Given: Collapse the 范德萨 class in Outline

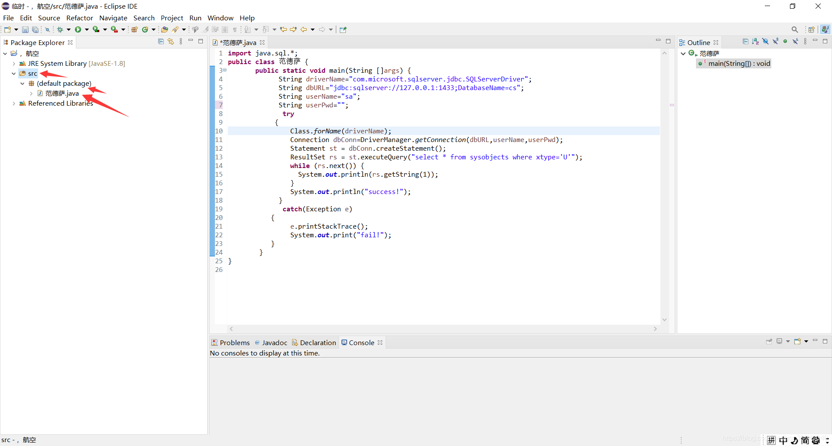Looking at the screenshot, I should tap(683, 54).
